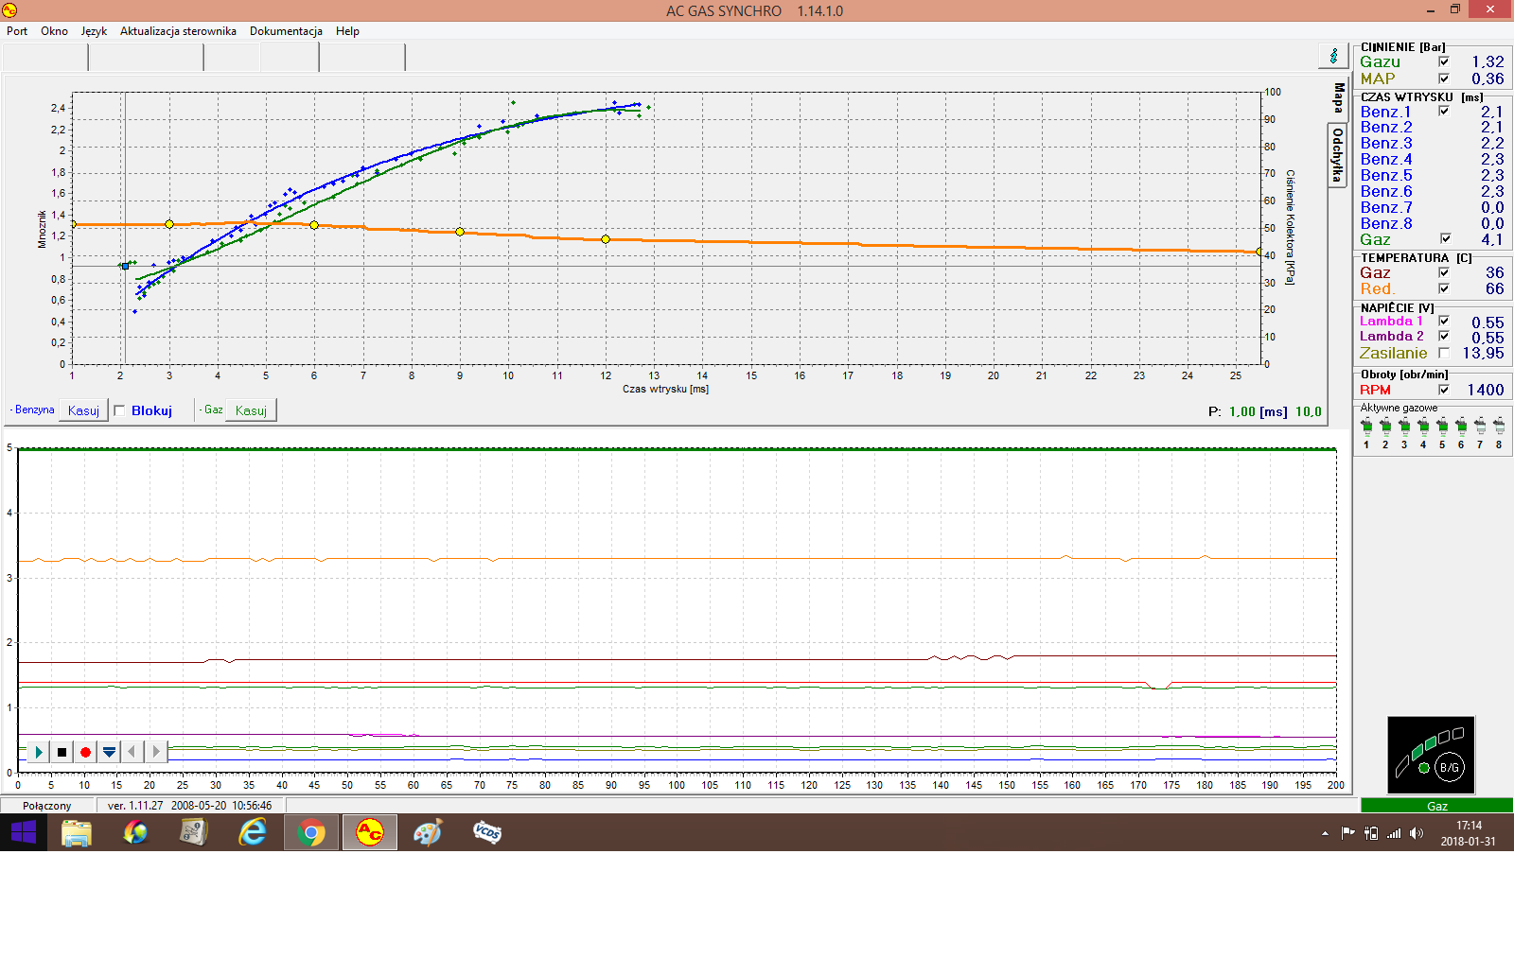Click the Benz.4 injection time label

pos(1386,159)
